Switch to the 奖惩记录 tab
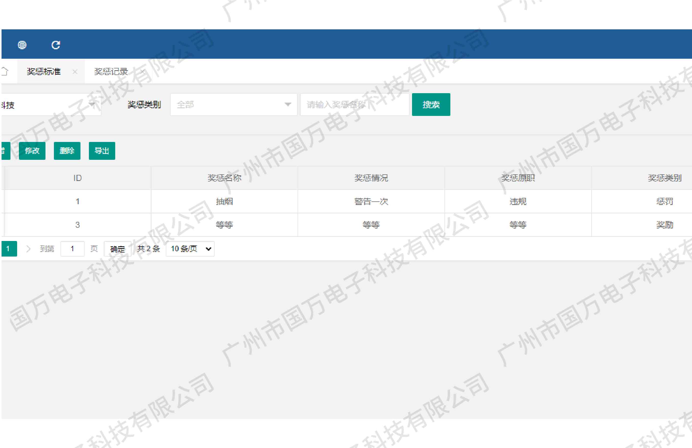The height and width of the screenshot is (448, 692). (x=111, y=71)
